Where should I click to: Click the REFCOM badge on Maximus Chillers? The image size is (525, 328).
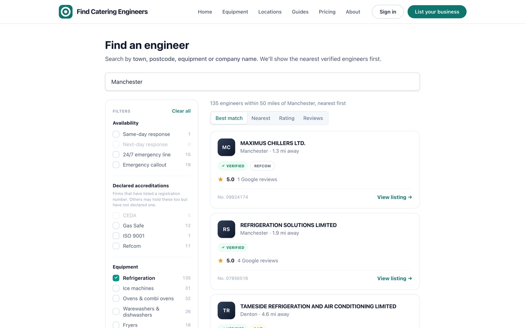[262, 166]
